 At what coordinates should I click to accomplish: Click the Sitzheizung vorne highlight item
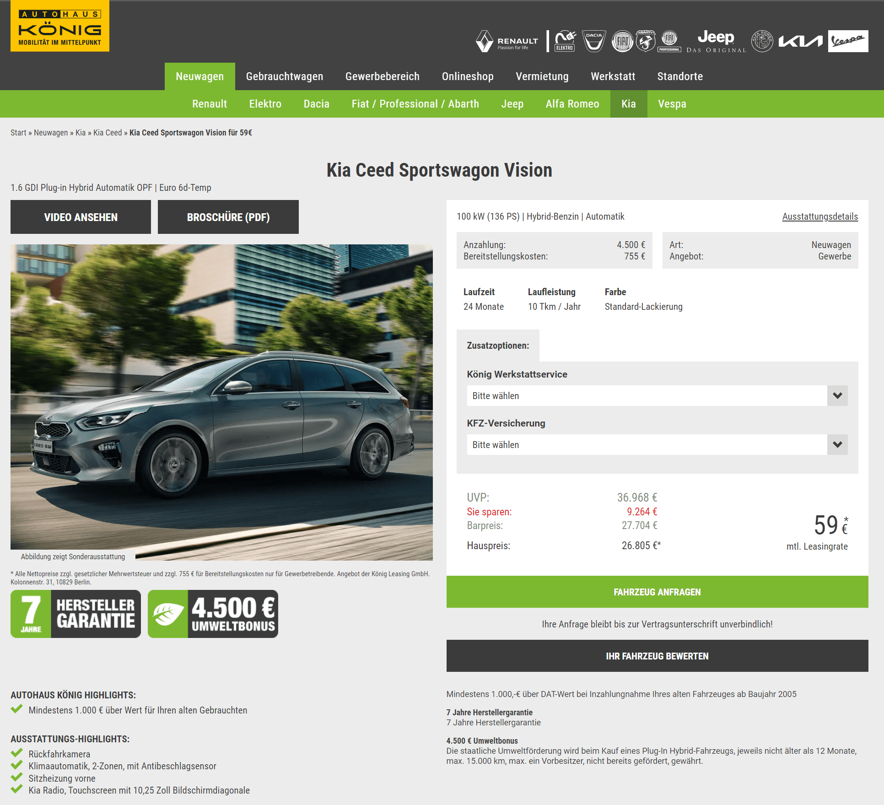[62, 778]
